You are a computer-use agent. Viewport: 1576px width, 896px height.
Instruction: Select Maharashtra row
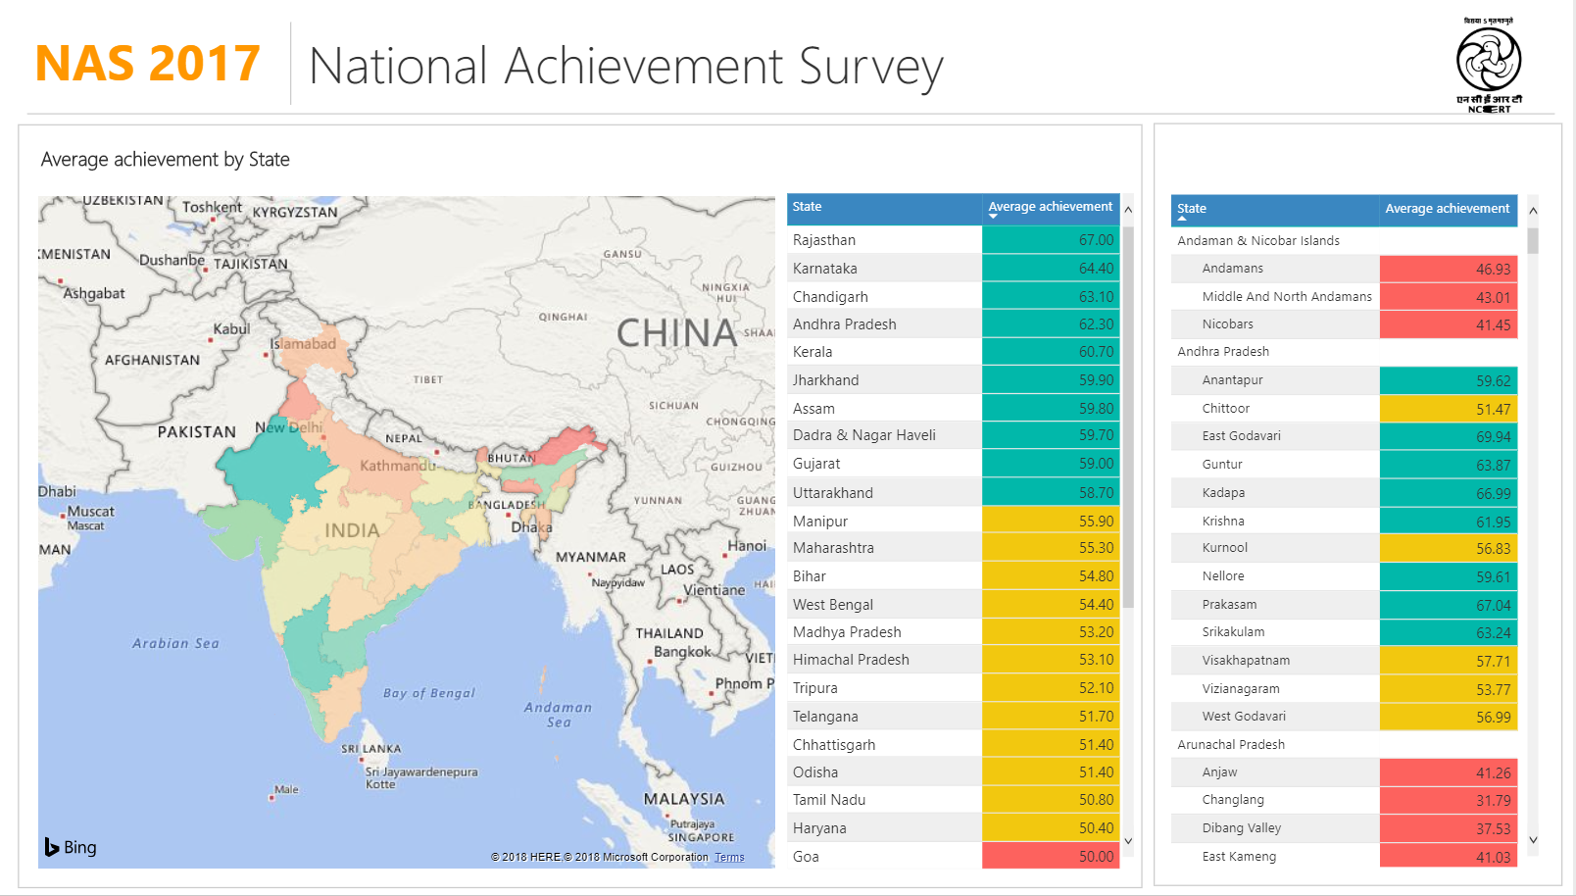(954, 548)
